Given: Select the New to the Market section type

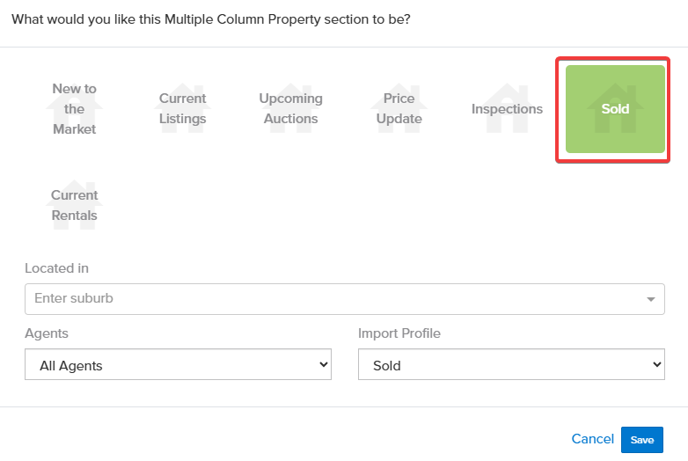Looking at the screenshot, I should 75,109.
